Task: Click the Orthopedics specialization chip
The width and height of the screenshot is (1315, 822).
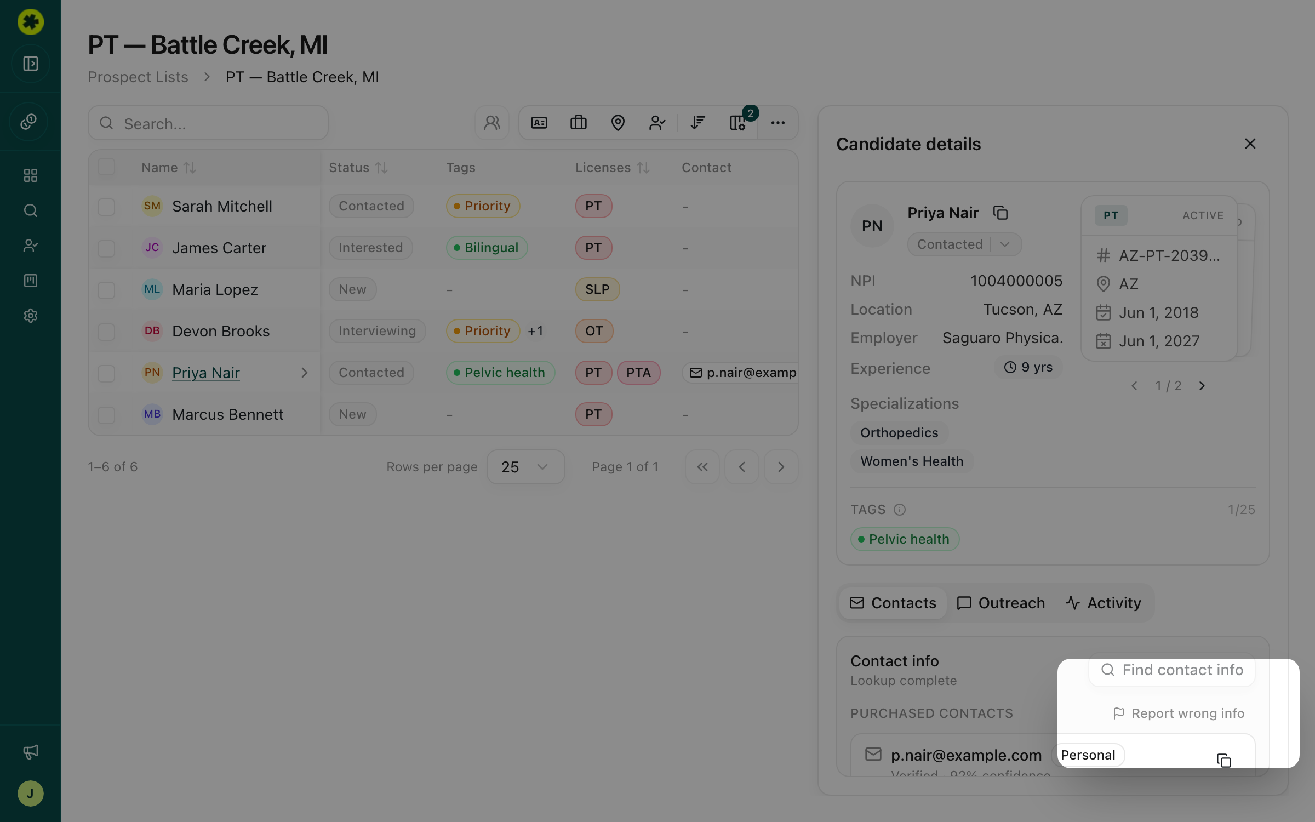Action: tap(899, 433)
